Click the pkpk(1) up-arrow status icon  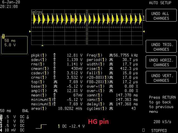(x=55, y=55)
